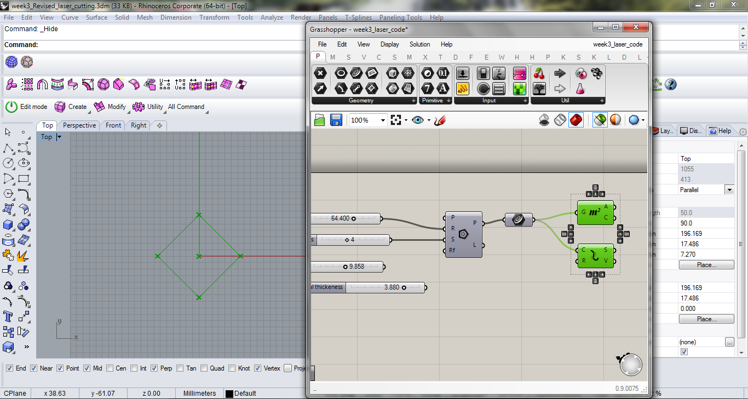Select the integer '7' primitive component
748x399 pixels.
(x=428, y=88)
